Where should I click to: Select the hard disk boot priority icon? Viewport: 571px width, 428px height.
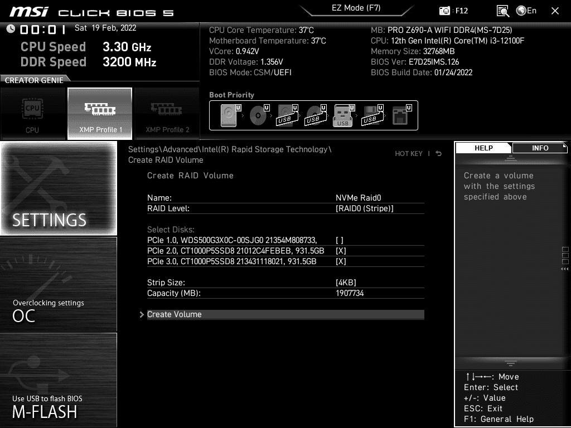pos(231,115)
